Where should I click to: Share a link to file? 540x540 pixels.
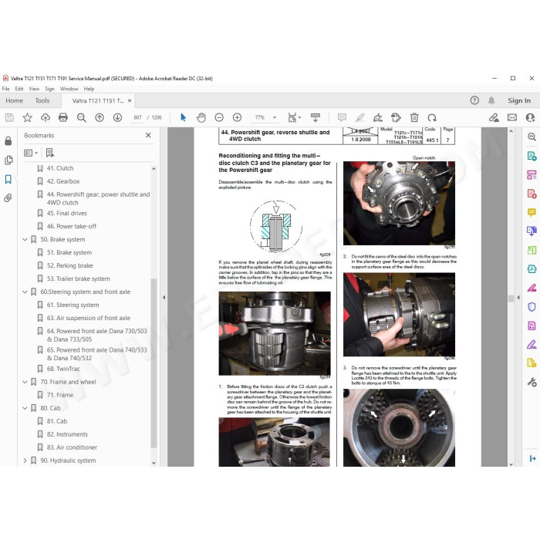[x=494, y=118]
